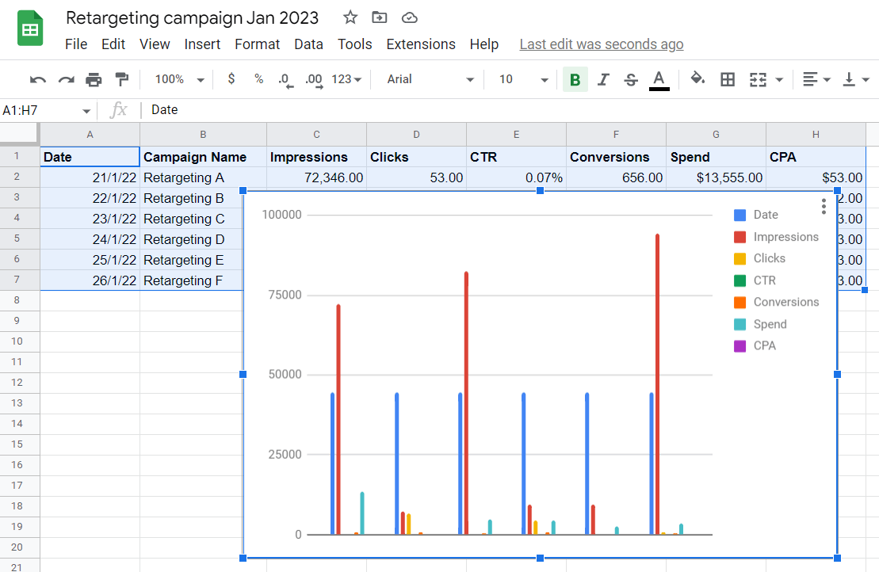Check the cloud save status icon
The height and width of the screenshot is (572, 879).
(410, 18)
